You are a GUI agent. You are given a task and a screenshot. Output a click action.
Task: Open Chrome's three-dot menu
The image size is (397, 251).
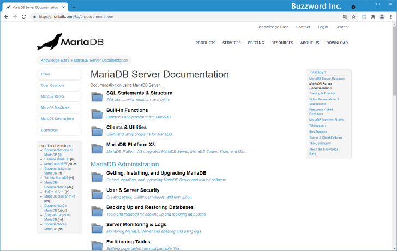(x=391, y=17)
